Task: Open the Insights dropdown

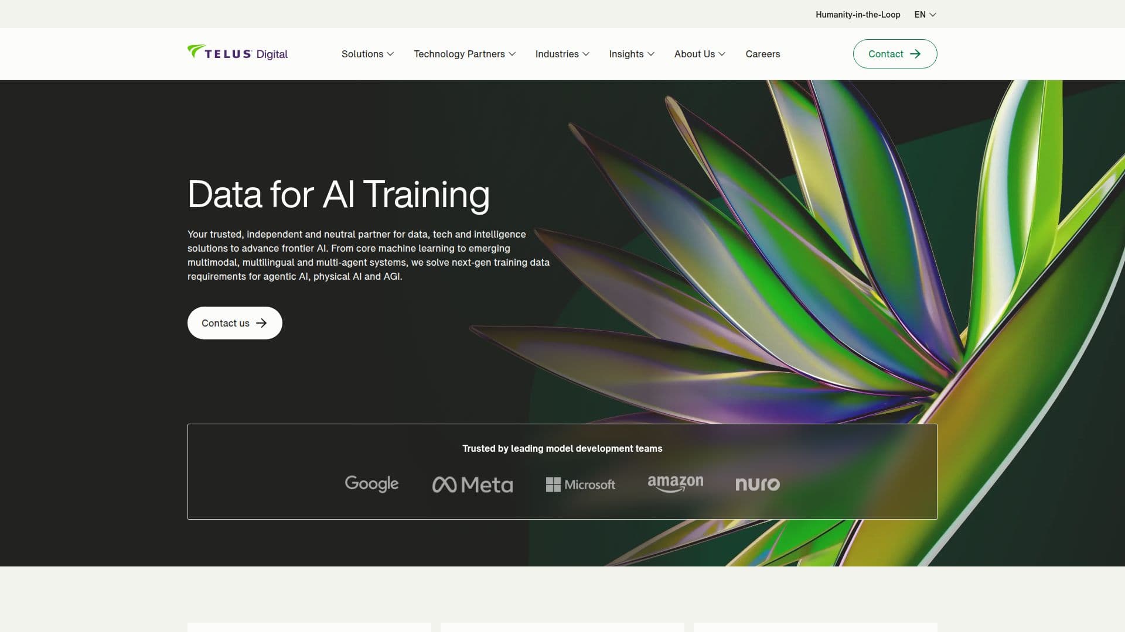Action: (632, 54)
